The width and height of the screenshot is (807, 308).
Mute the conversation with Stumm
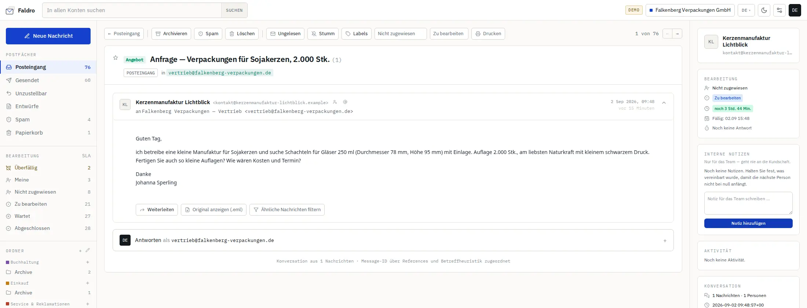tap(323, 34)
